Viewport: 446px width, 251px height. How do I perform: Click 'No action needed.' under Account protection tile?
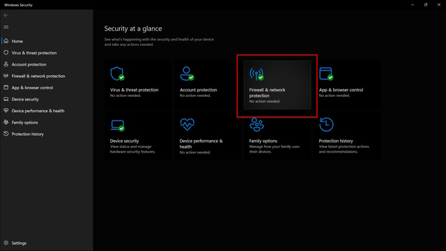pyautogui.click(x=195, y=96)
